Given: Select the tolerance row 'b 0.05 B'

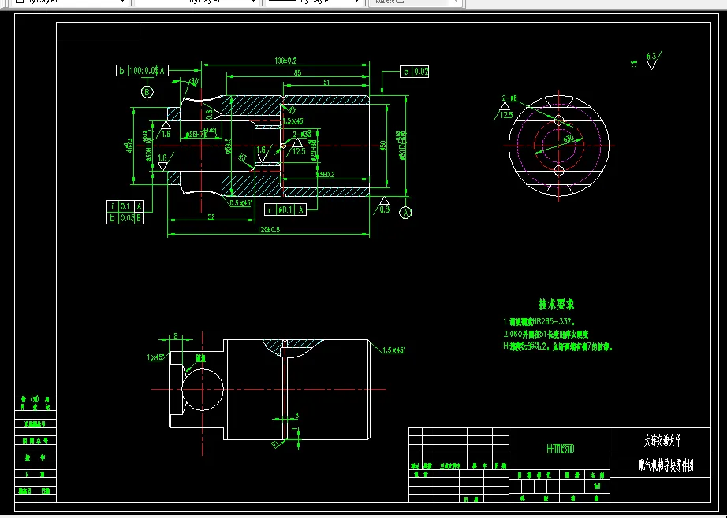Looking at the screenshot, I should pos(125,218).
